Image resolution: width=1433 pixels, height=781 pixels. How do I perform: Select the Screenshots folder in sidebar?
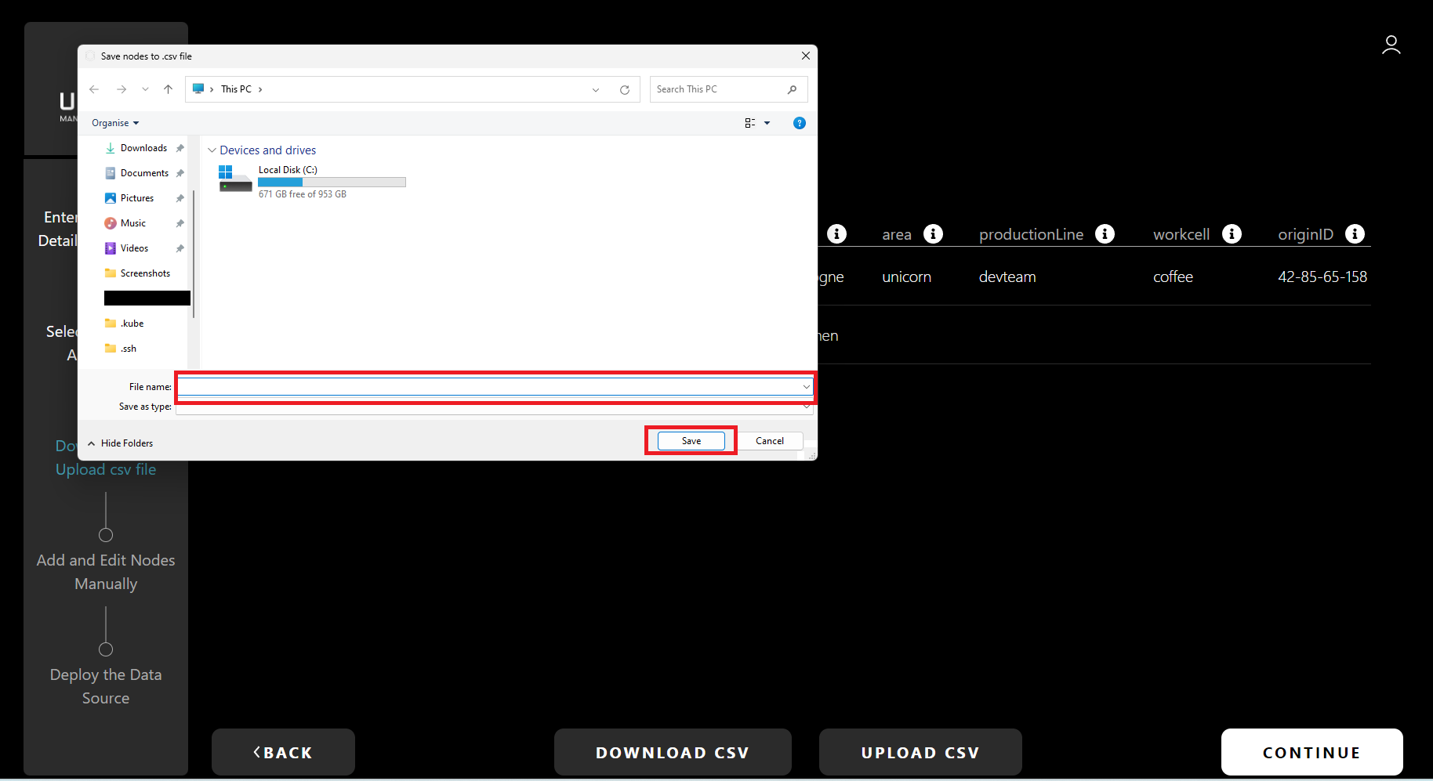pos(145,273)
